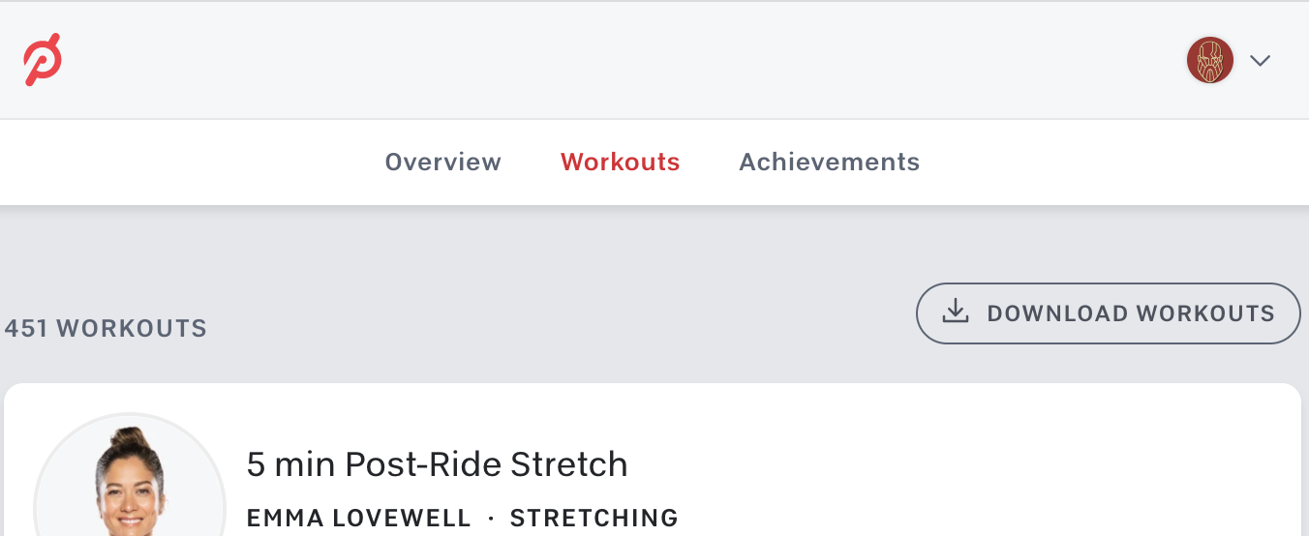Open Emma Lovewell's instructor photo
The height and width of the screenshot is (536, 1309).
coord(130,475)
